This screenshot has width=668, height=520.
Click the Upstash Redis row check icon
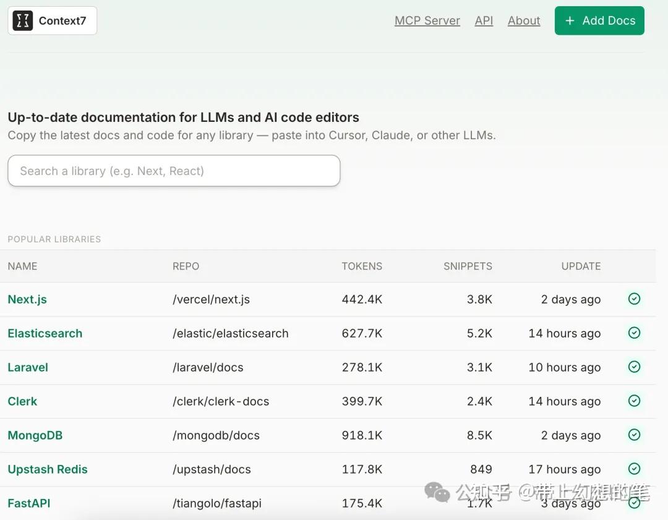click(x=634, y=469)
